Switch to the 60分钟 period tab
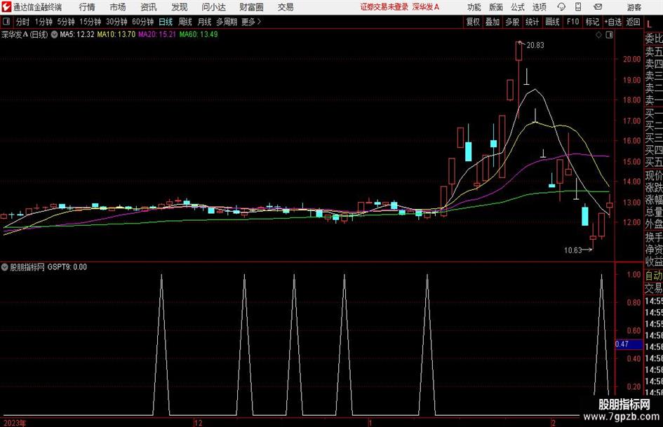This screenshot has height=427, width=663. (x=142, y=22)
